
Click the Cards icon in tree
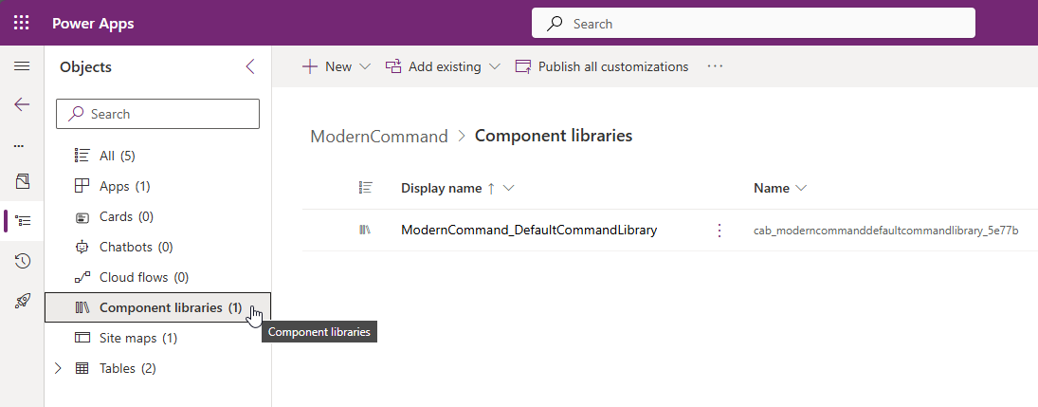82,216
